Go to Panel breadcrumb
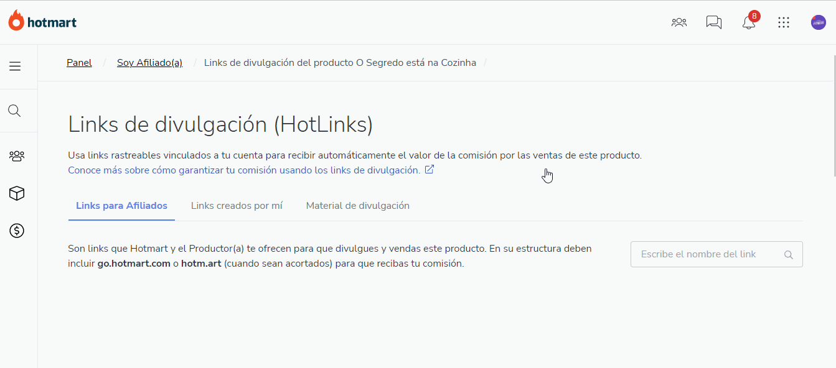The height and width of the screenshot is (368, 836). (79, 63)
